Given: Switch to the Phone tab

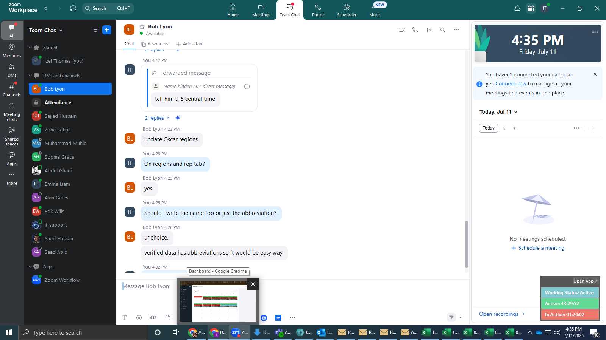Looking at the screenshot, I should click(x=318, y=10).
